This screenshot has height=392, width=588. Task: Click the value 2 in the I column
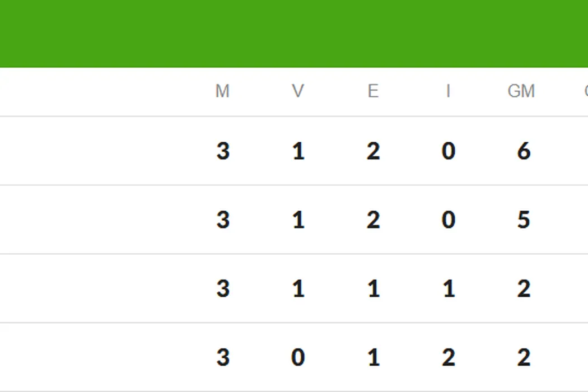coord(448,357)
